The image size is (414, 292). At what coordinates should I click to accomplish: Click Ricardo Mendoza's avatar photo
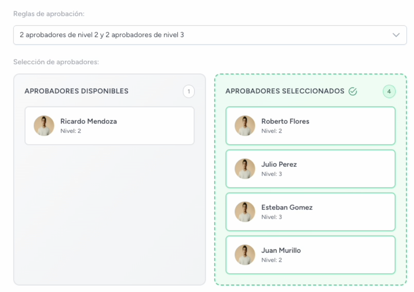44,126
